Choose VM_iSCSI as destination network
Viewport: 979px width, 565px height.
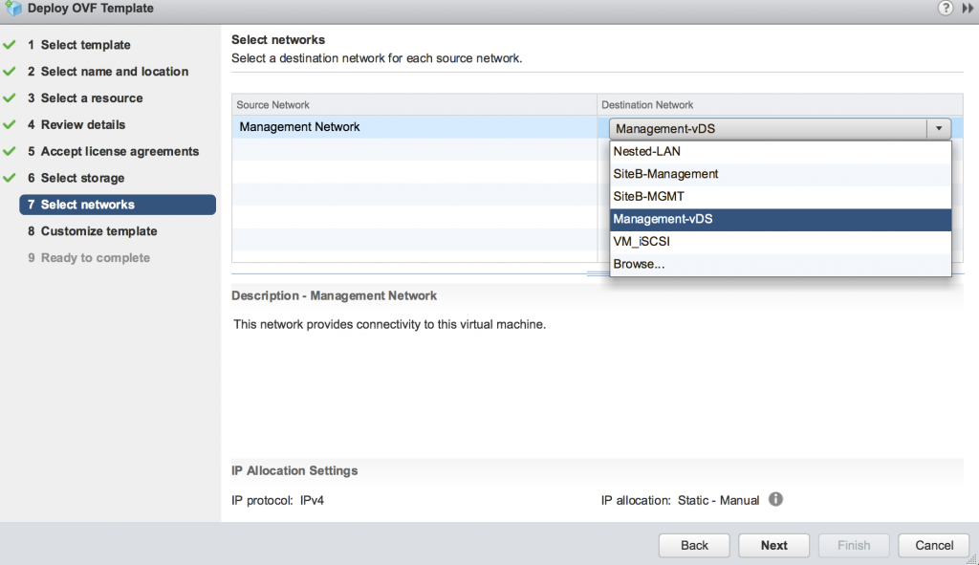pyautogui.click(x=780, y=242)
